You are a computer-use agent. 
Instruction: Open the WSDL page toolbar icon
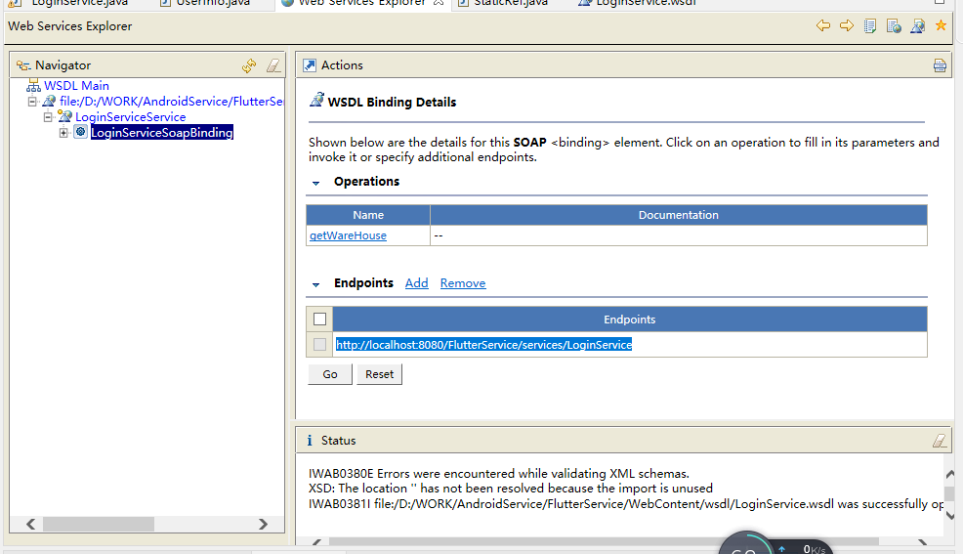(917, 25)
